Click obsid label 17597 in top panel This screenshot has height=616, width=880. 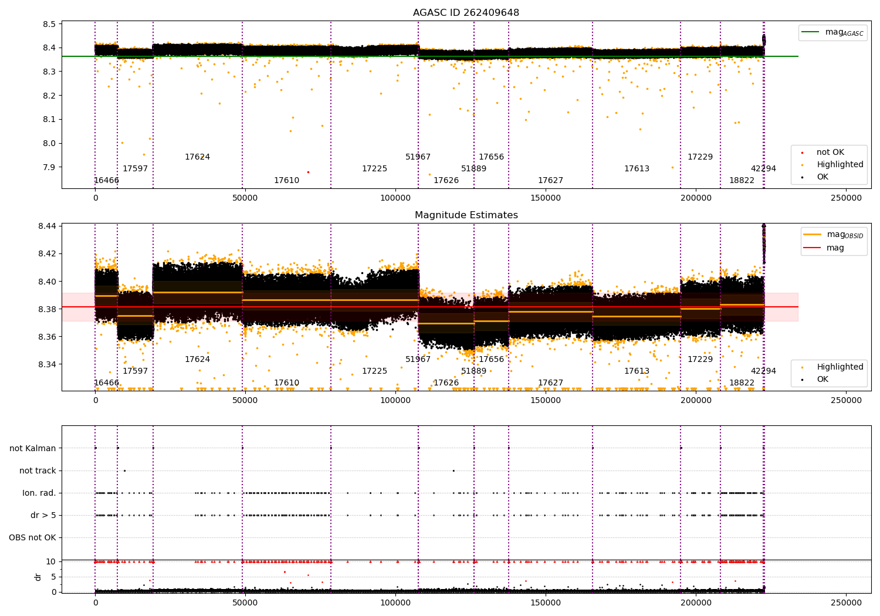(135, 169)
